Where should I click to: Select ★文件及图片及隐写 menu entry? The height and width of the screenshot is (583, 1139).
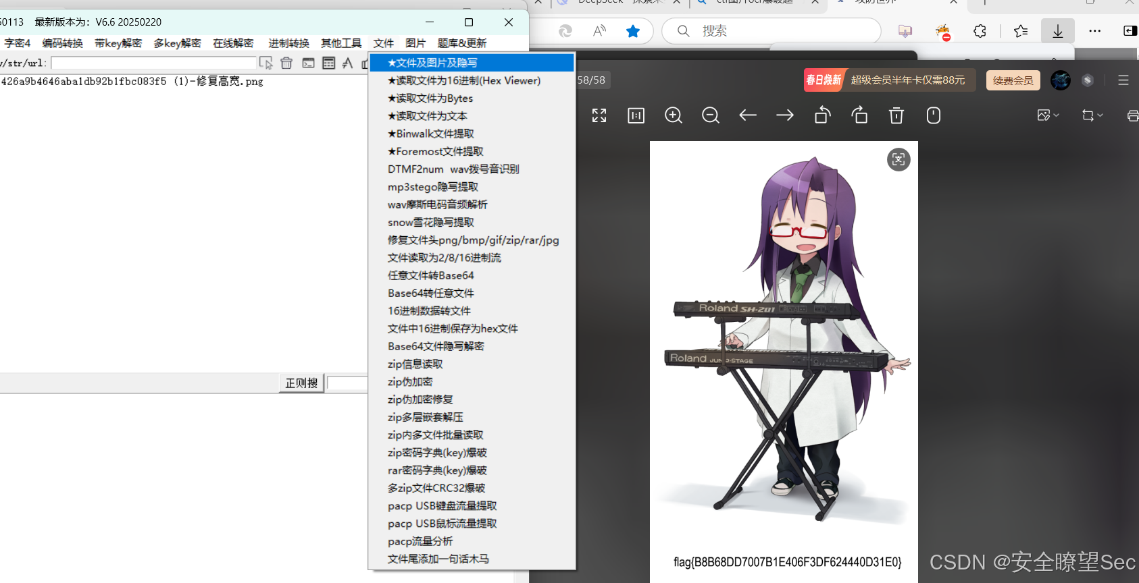[x=472, y=63]
